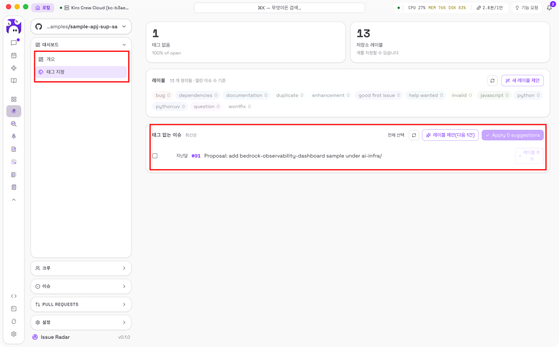
Task: Click the green status dot beside CPU
Action: click(x=399, y=8)
